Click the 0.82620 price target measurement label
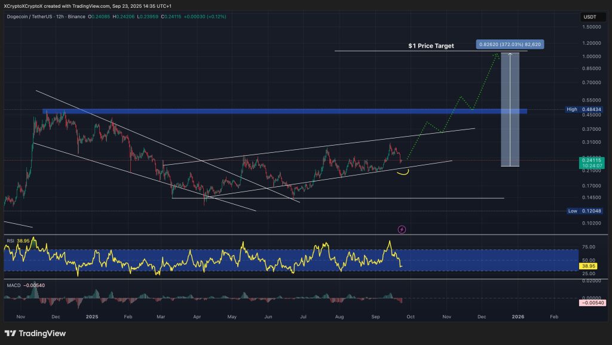The width and height of the screenshot is (612, 345). [x=510, y=44]
